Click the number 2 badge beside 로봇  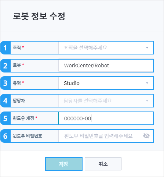click(x=6, y=66)
